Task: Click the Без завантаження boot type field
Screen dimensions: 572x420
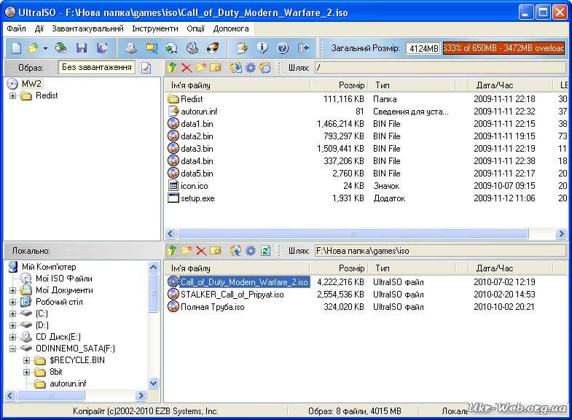Action: pos(97,67)
